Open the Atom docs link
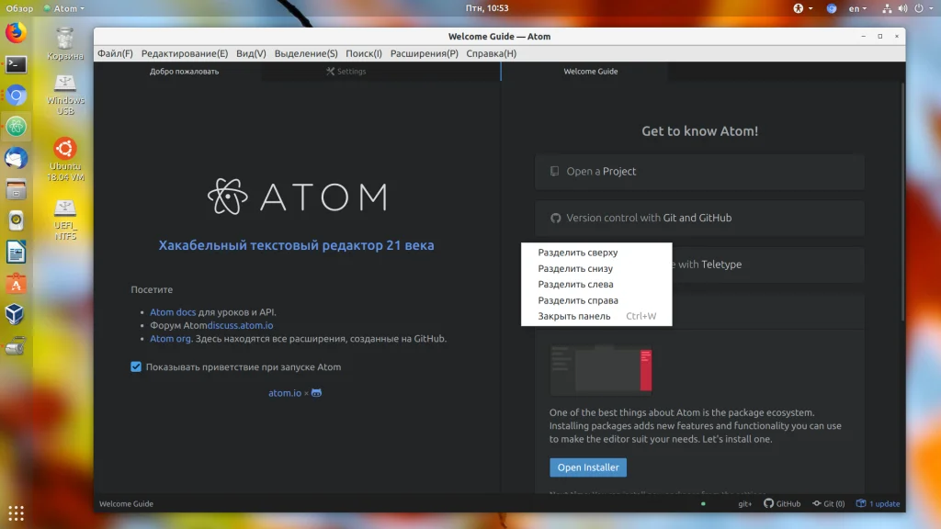Viewport: 941px width, 529px height. tap(173, 312)
